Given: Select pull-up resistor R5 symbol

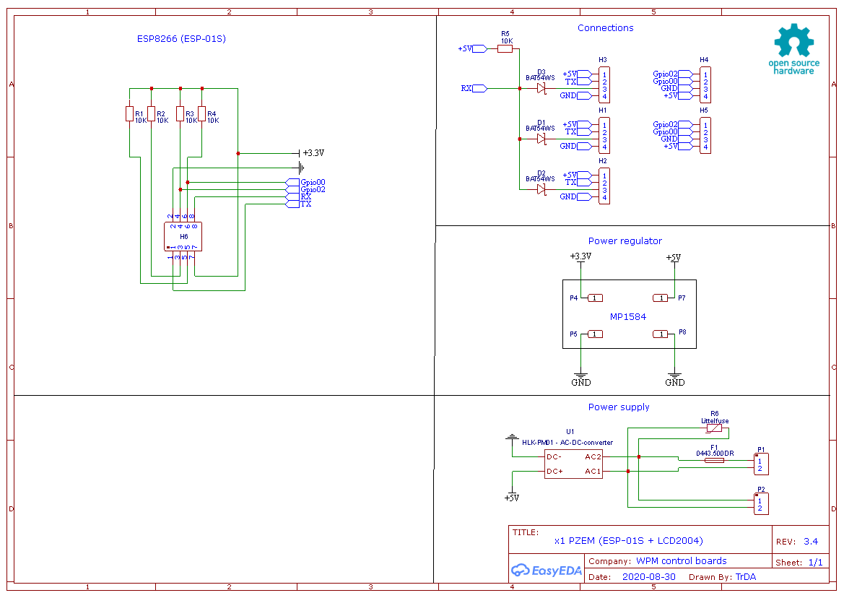Looking at the screenshot, I should pos(505,48).
